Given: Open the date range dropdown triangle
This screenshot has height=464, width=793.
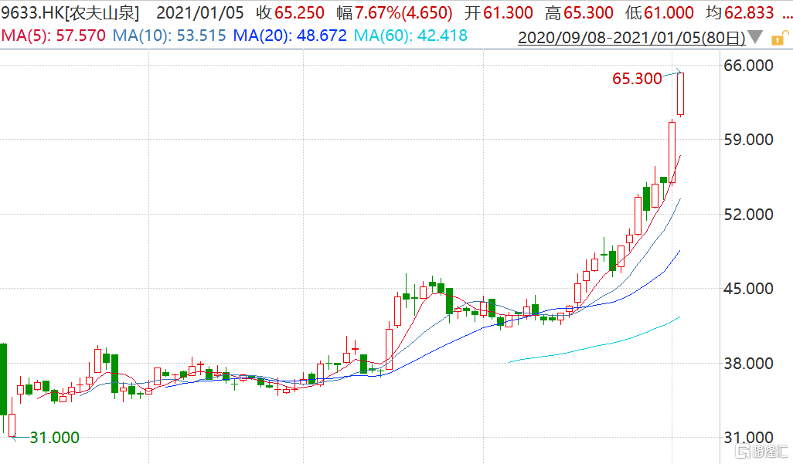Looking at the screenshot, I should tap(755, 37).
